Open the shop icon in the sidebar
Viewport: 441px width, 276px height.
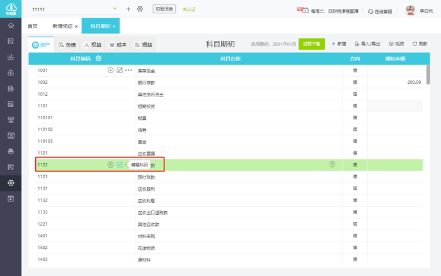[11, 120]
